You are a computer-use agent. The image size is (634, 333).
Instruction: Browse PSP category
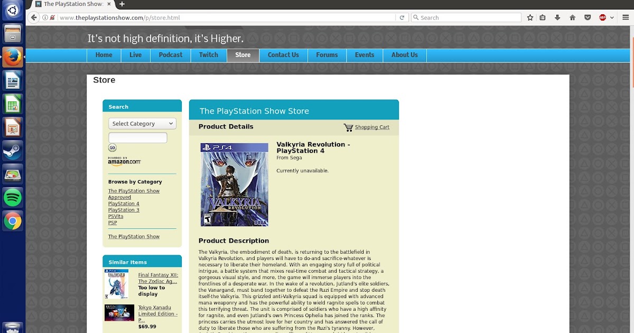[113, 223]
